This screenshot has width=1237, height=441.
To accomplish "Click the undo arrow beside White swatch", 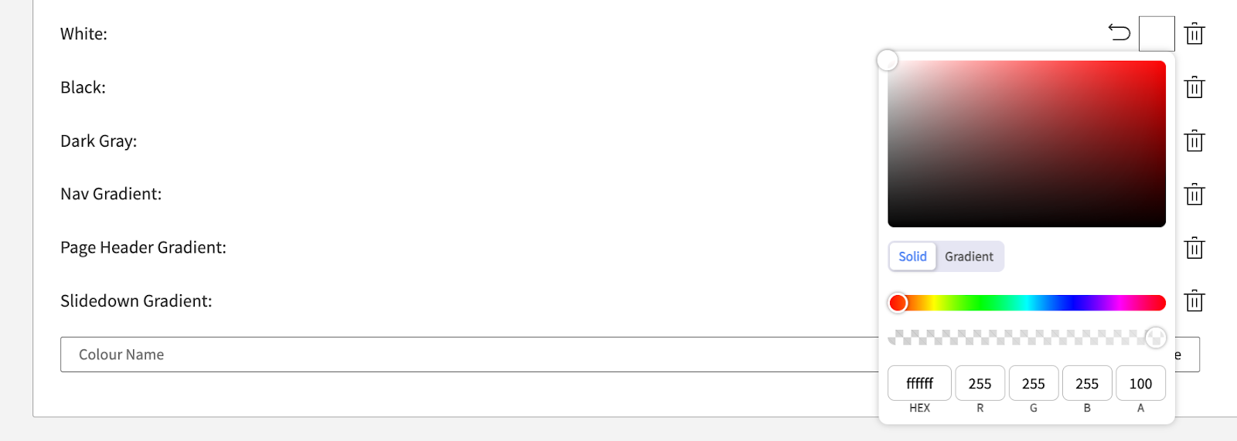I will (x=1119, y=32).
